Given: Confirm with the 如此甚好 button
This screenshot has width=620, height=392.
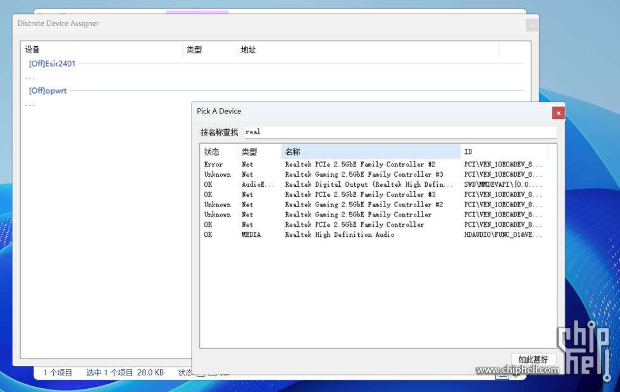Looking at the screenshot, I should (x=533, y=360).
